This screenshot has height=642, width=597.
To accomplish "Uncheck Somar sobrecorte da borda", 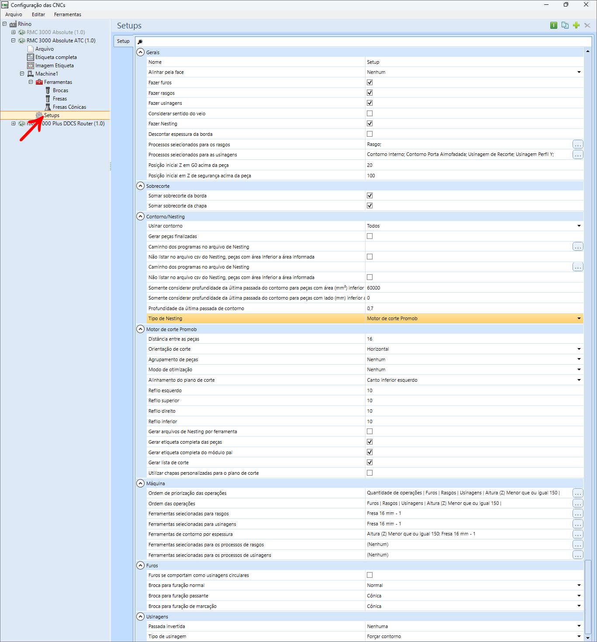I will click(370, 196).
